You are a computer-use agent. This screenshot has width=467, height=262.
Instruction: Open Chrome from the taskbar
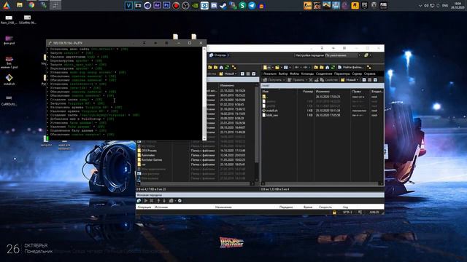click(31, 5)
